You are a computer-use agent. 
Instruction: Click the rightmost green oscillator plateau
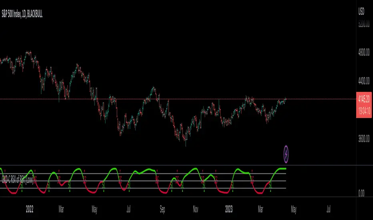[282, 169]
